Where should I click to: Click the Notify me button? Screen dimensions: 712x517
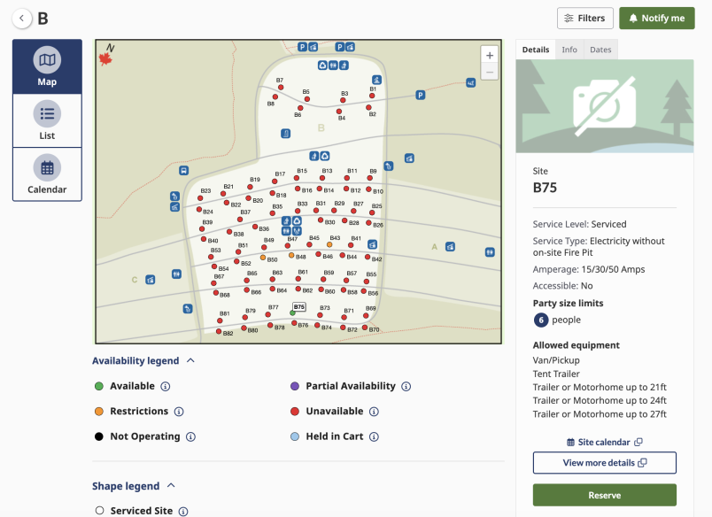(656, 19)
